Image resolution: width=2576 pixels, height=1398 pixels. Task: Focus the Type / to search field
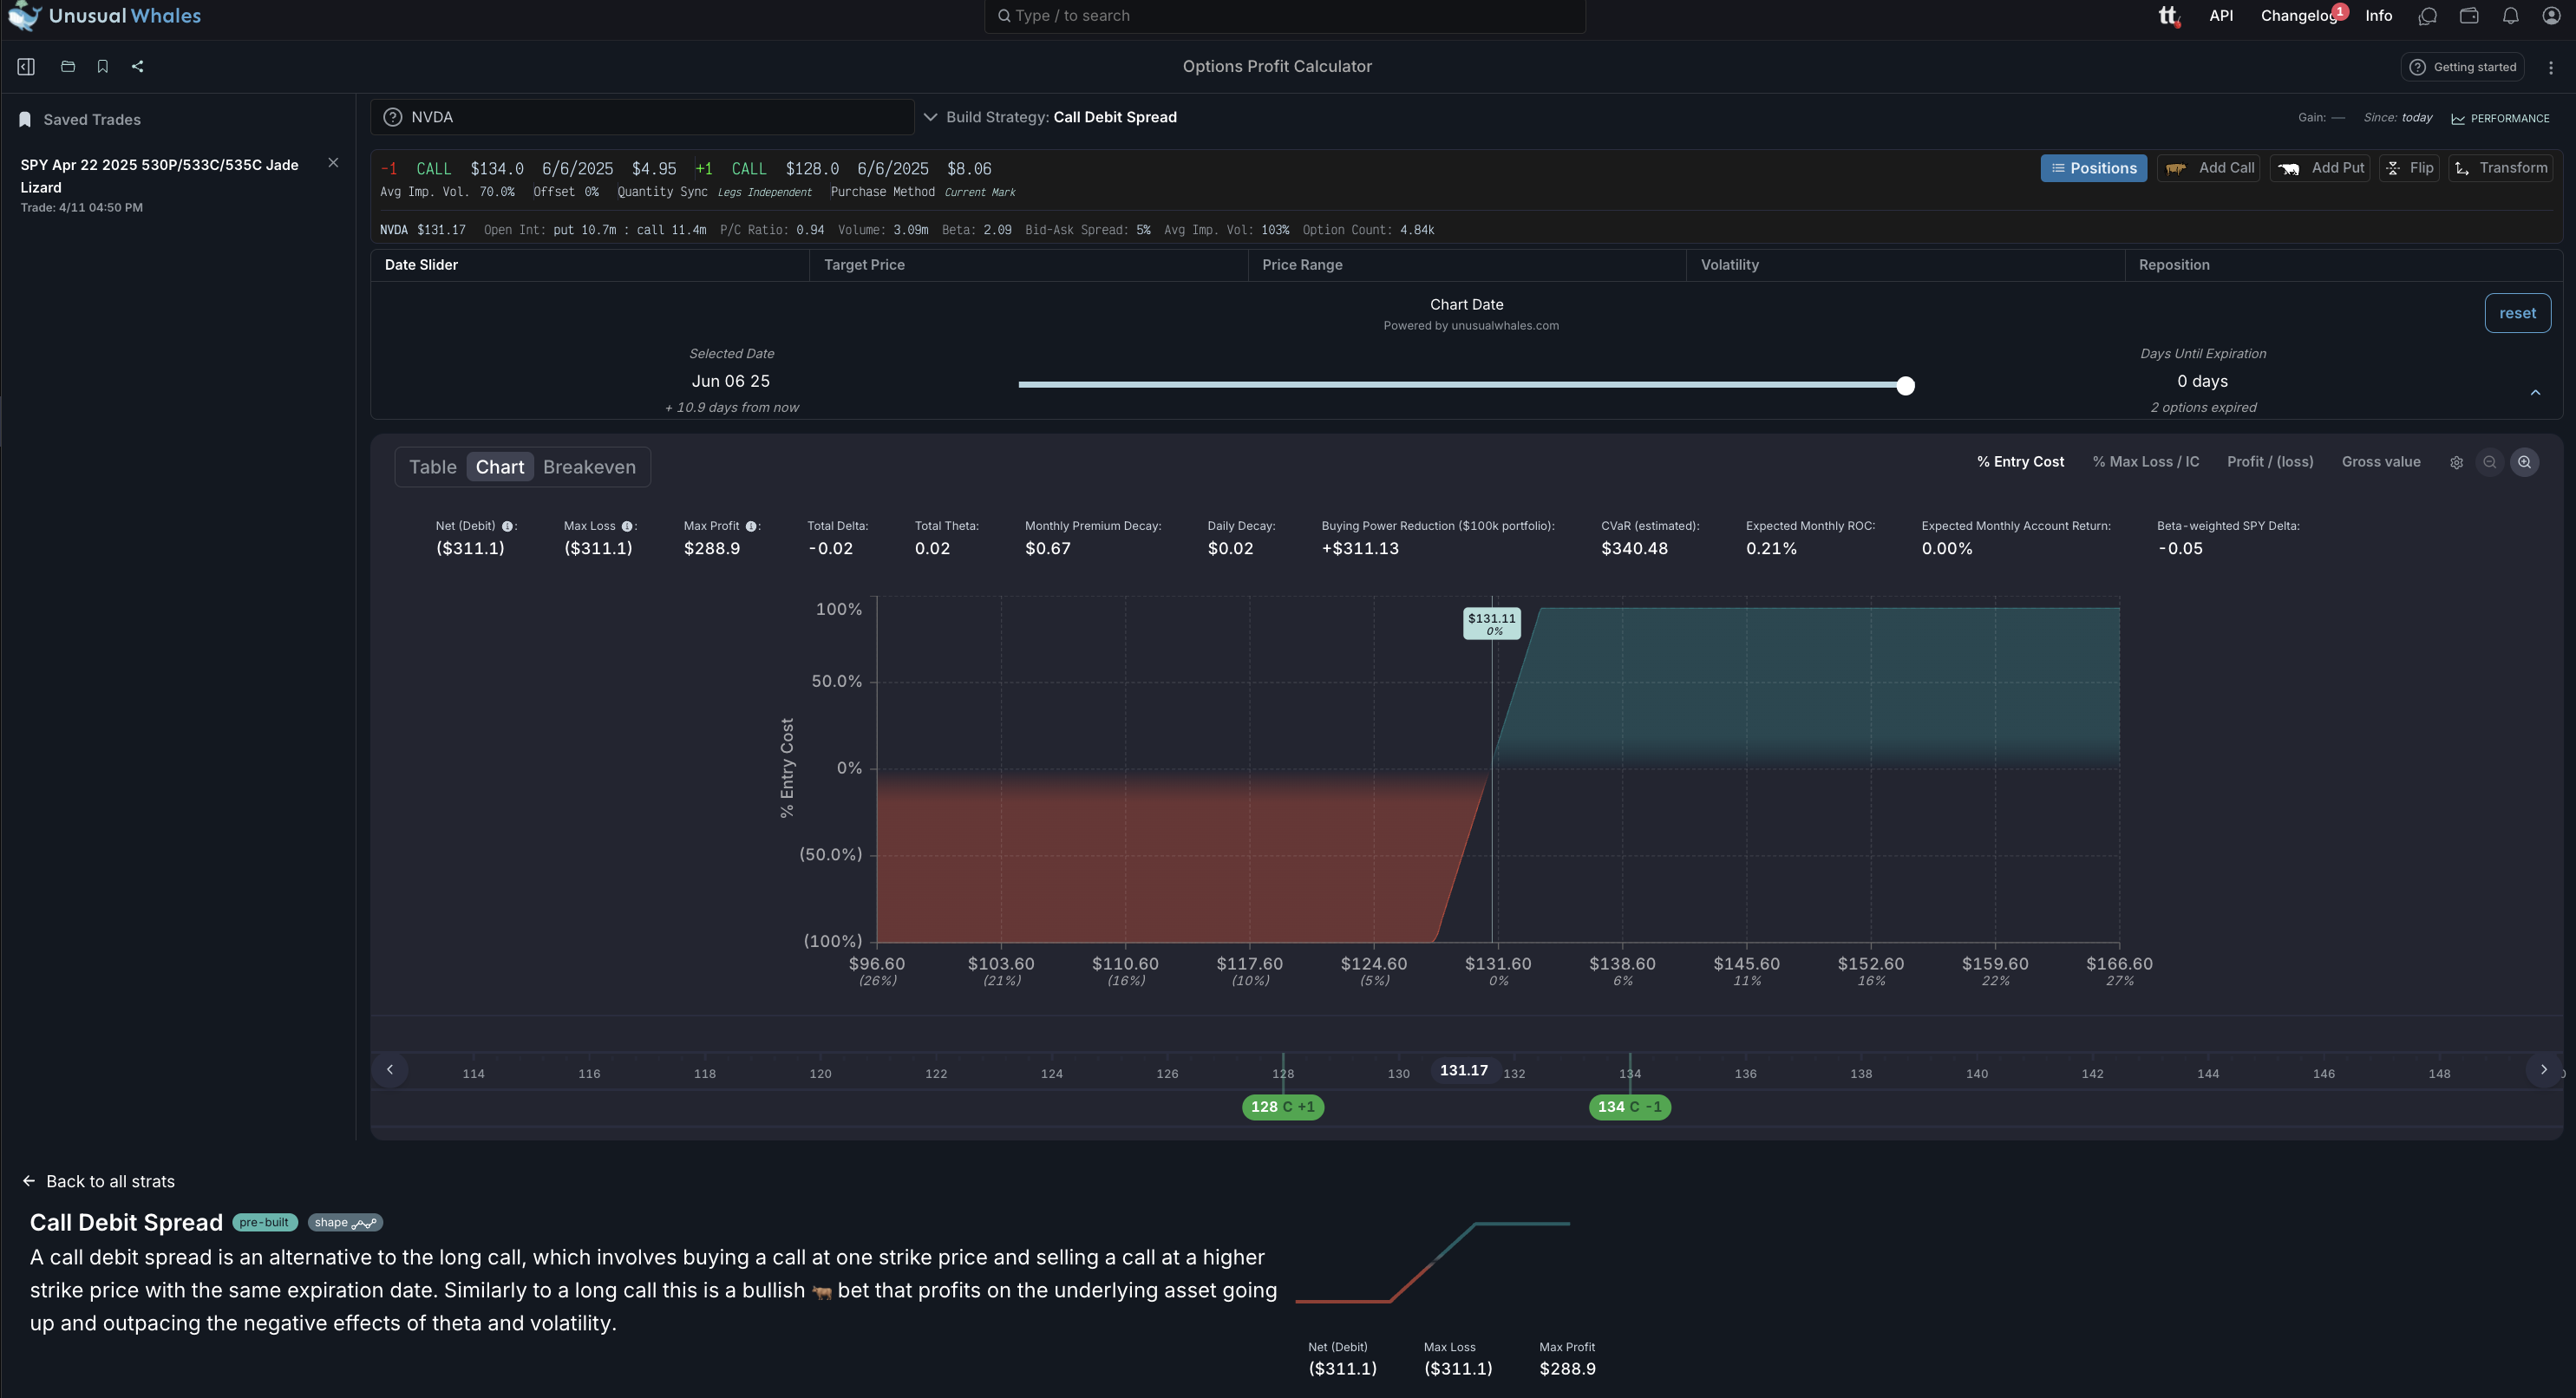click(1285, 16)
